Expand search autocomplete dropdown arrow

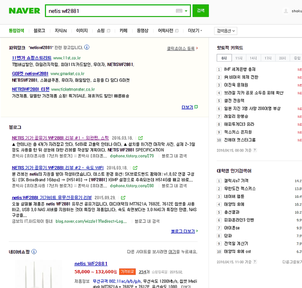(186, 11)
